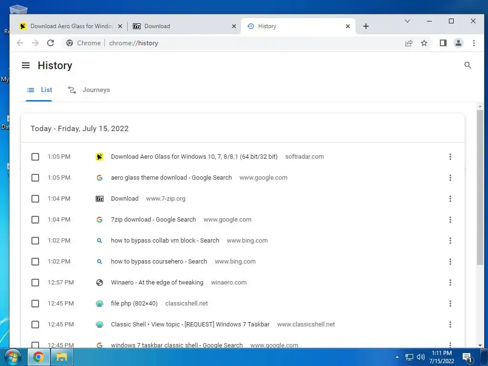The image size is (488, 366).
Task: Open more actions for 7-zip.org Download entry
Action: point(450,199)
